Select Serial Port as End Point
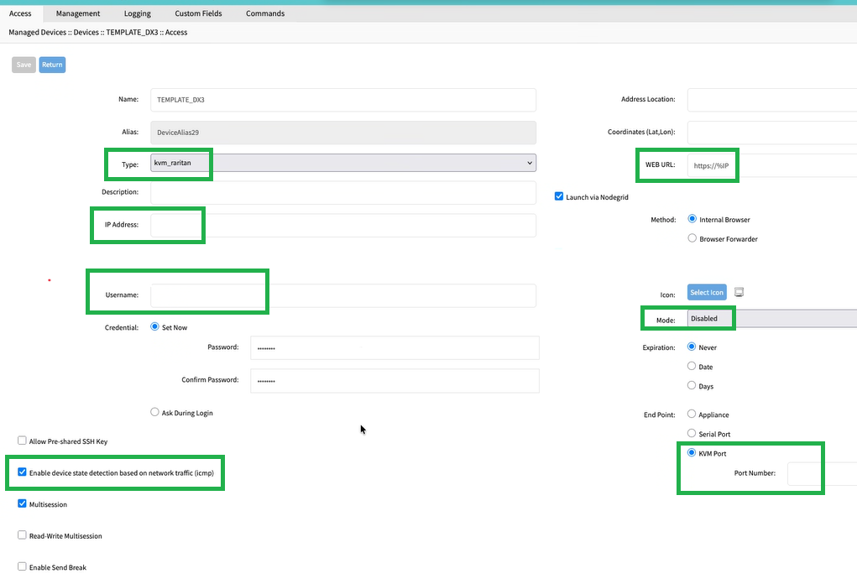The image size is (857, 584). click(x=692, y=434)
